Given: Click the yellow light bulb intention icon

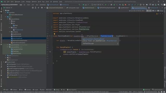Looking at the screenshot, I should (54, 34).
